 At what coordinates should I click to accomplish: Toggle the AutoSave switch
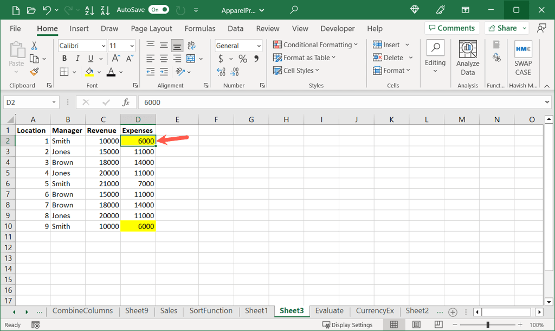(x=159, y=10)
